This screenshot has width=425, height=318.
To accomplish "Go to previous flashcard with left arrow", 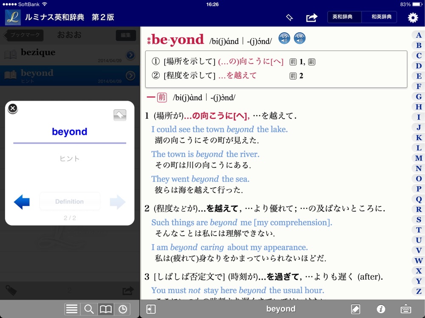I will (x=22, y=202).
